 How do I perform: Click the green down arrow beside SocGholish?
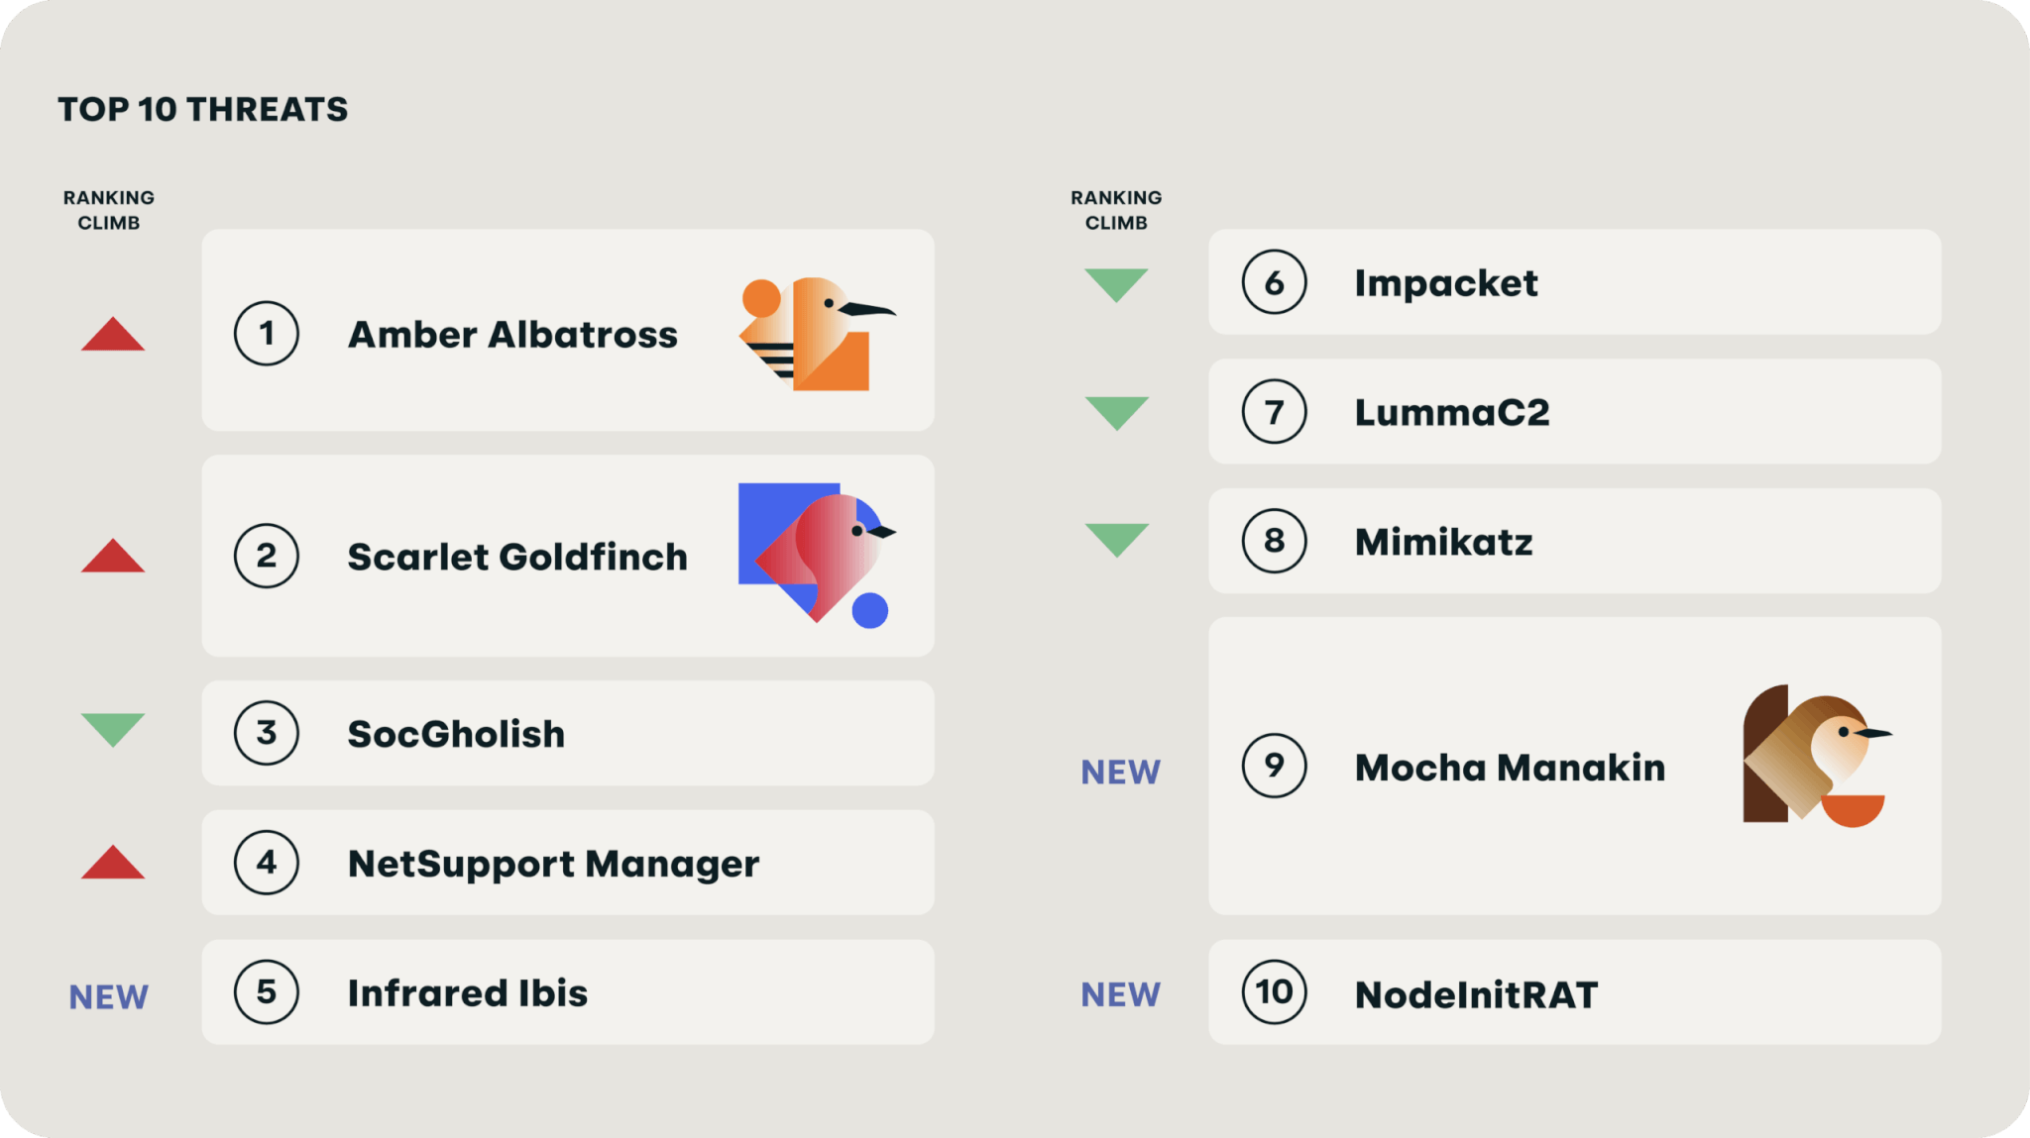[x=113, y=730]
